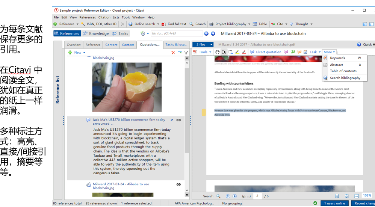375x207 pixels.
Task: Click the green sync status checkmark
Action: coord(315,203)
